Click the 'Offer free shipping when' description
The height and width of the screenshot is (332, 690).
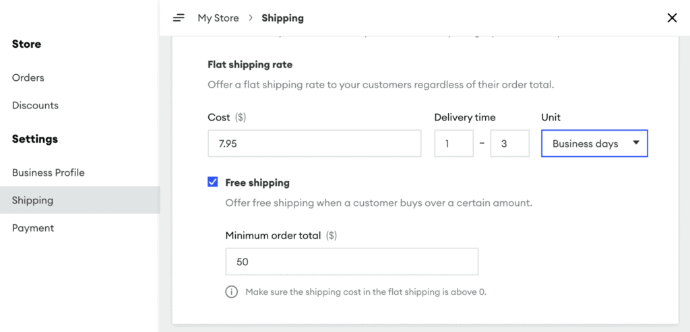pyautogui.click(x=379, y=203)
